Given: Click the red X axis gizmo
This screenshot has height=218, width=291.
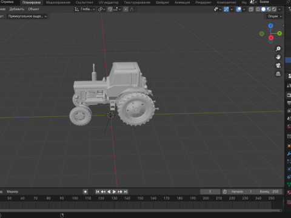Looking at the screenshot, I should click(x=271, y=38).
